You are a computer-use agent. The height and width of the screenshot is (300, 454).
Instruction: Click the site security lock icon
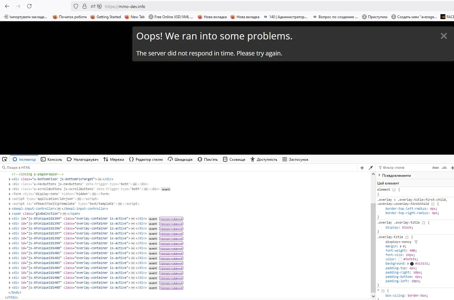pos(85,6)
